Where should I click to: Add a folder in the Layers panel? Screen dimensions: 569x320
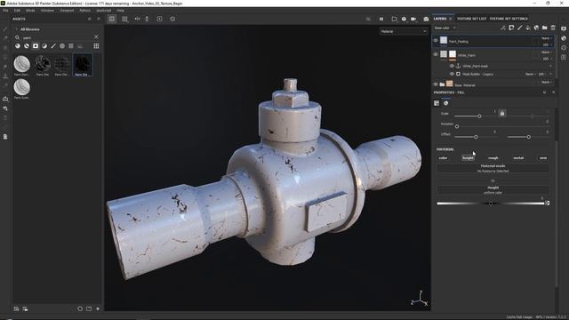tap(545, 28)
